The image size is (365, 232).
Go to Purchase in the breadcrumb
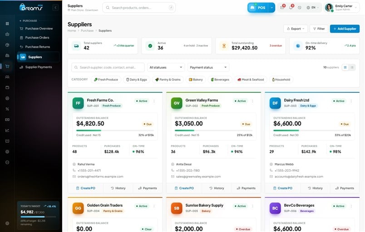pyautogui.click(x=87, y=31)
